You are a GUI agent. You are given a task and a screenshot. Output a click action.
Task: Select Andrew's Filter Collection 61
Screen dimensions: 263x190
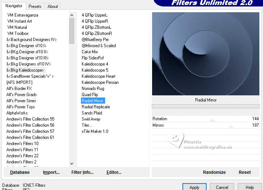point(30,137)
